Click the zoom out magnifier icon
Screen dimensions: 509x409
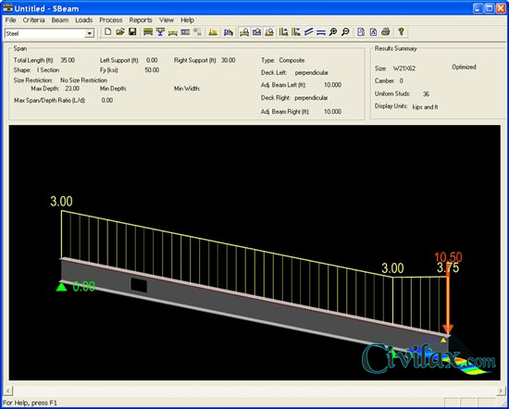(x=345, y=31)
